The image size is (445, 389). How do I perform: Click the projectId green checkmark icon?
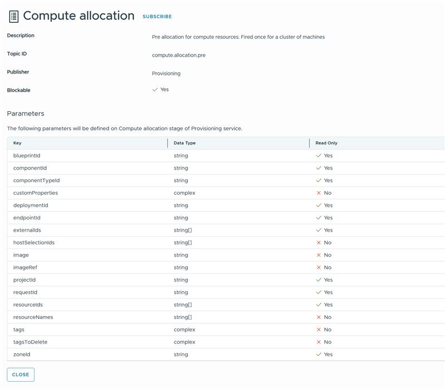coord(319,280)
